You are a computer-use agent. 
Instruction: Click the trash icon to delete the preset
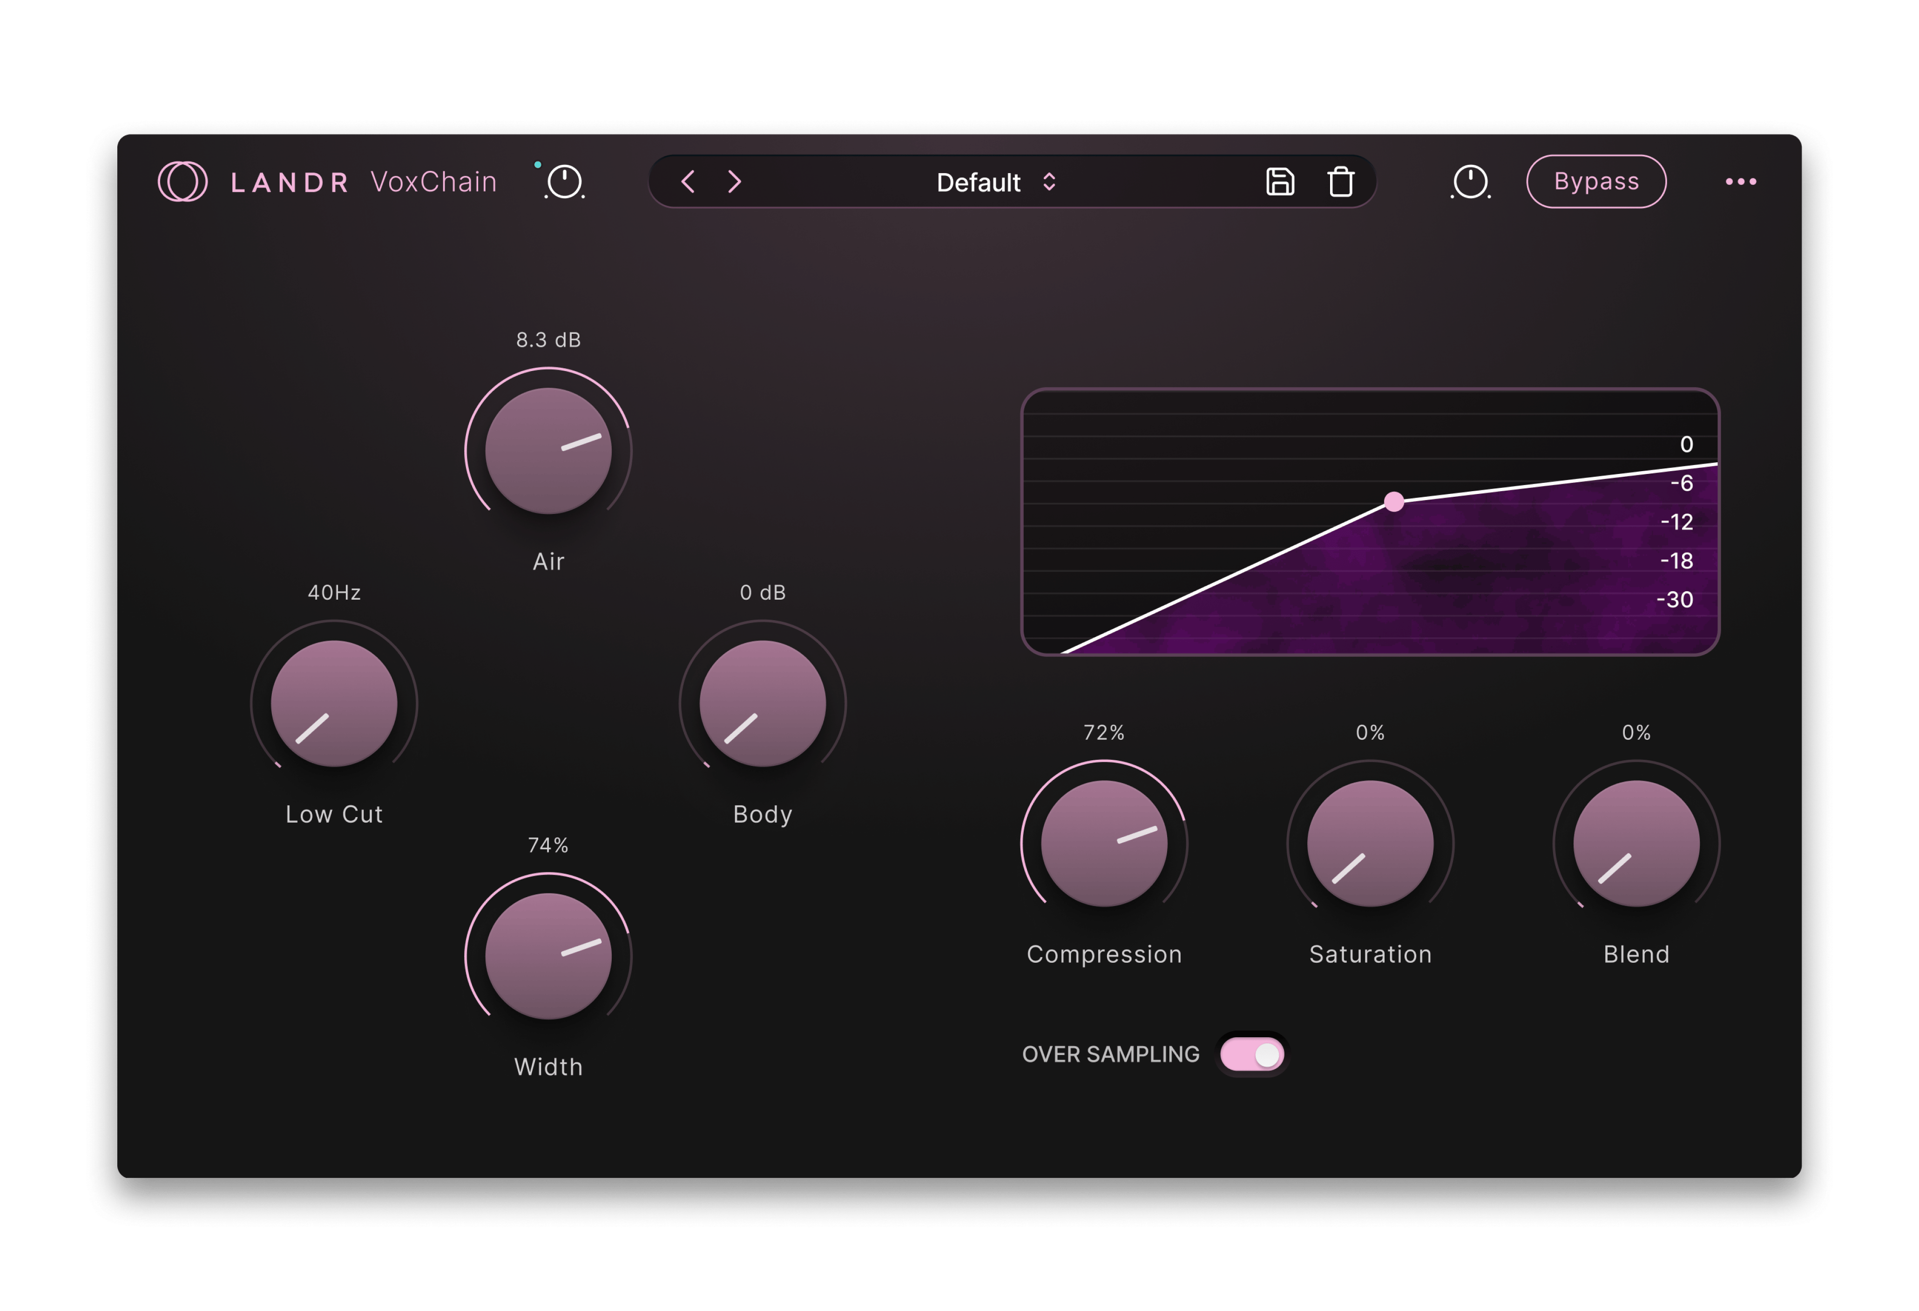click(x=1340, y=182)
